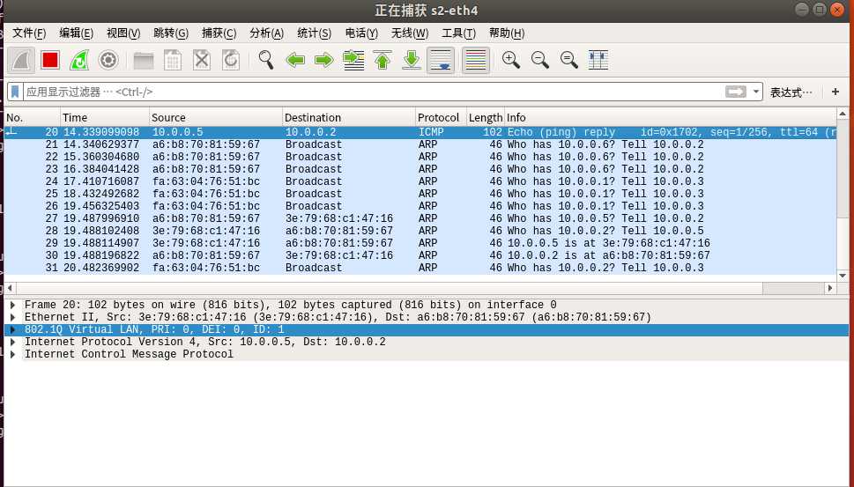Go forward with the green right arrow
This screenshot has height=487, width=854.
pos(324,60)
